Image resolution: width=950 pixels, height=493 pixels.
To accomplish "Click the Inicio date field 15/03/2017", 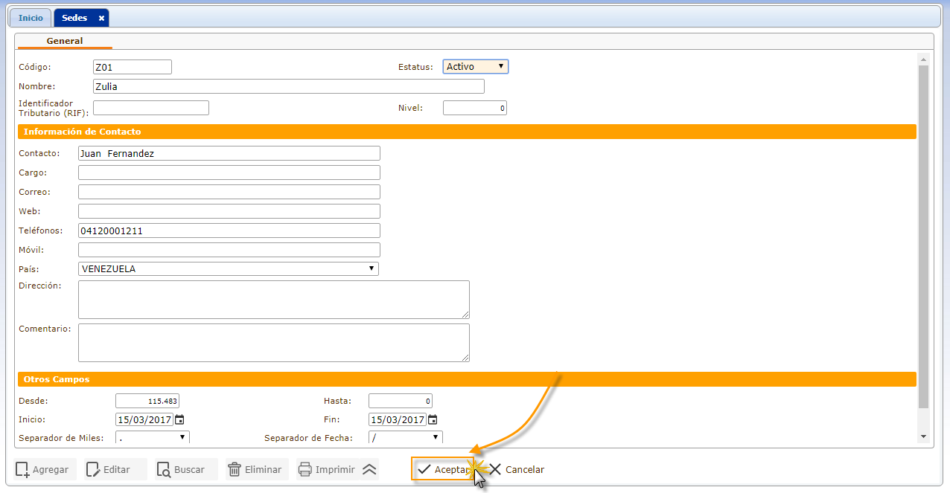I will click(144, 419).
